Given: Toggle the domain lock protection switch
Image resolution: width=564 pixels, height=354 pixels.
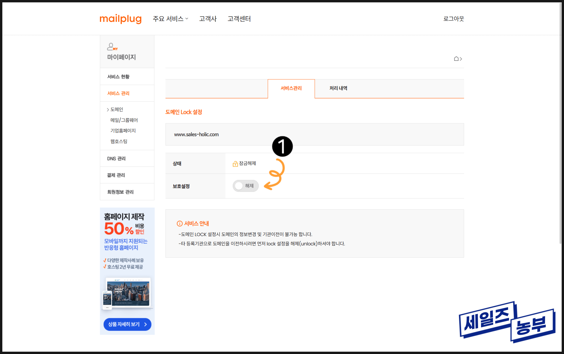Looking at the screenshot, I should (245, 186).
